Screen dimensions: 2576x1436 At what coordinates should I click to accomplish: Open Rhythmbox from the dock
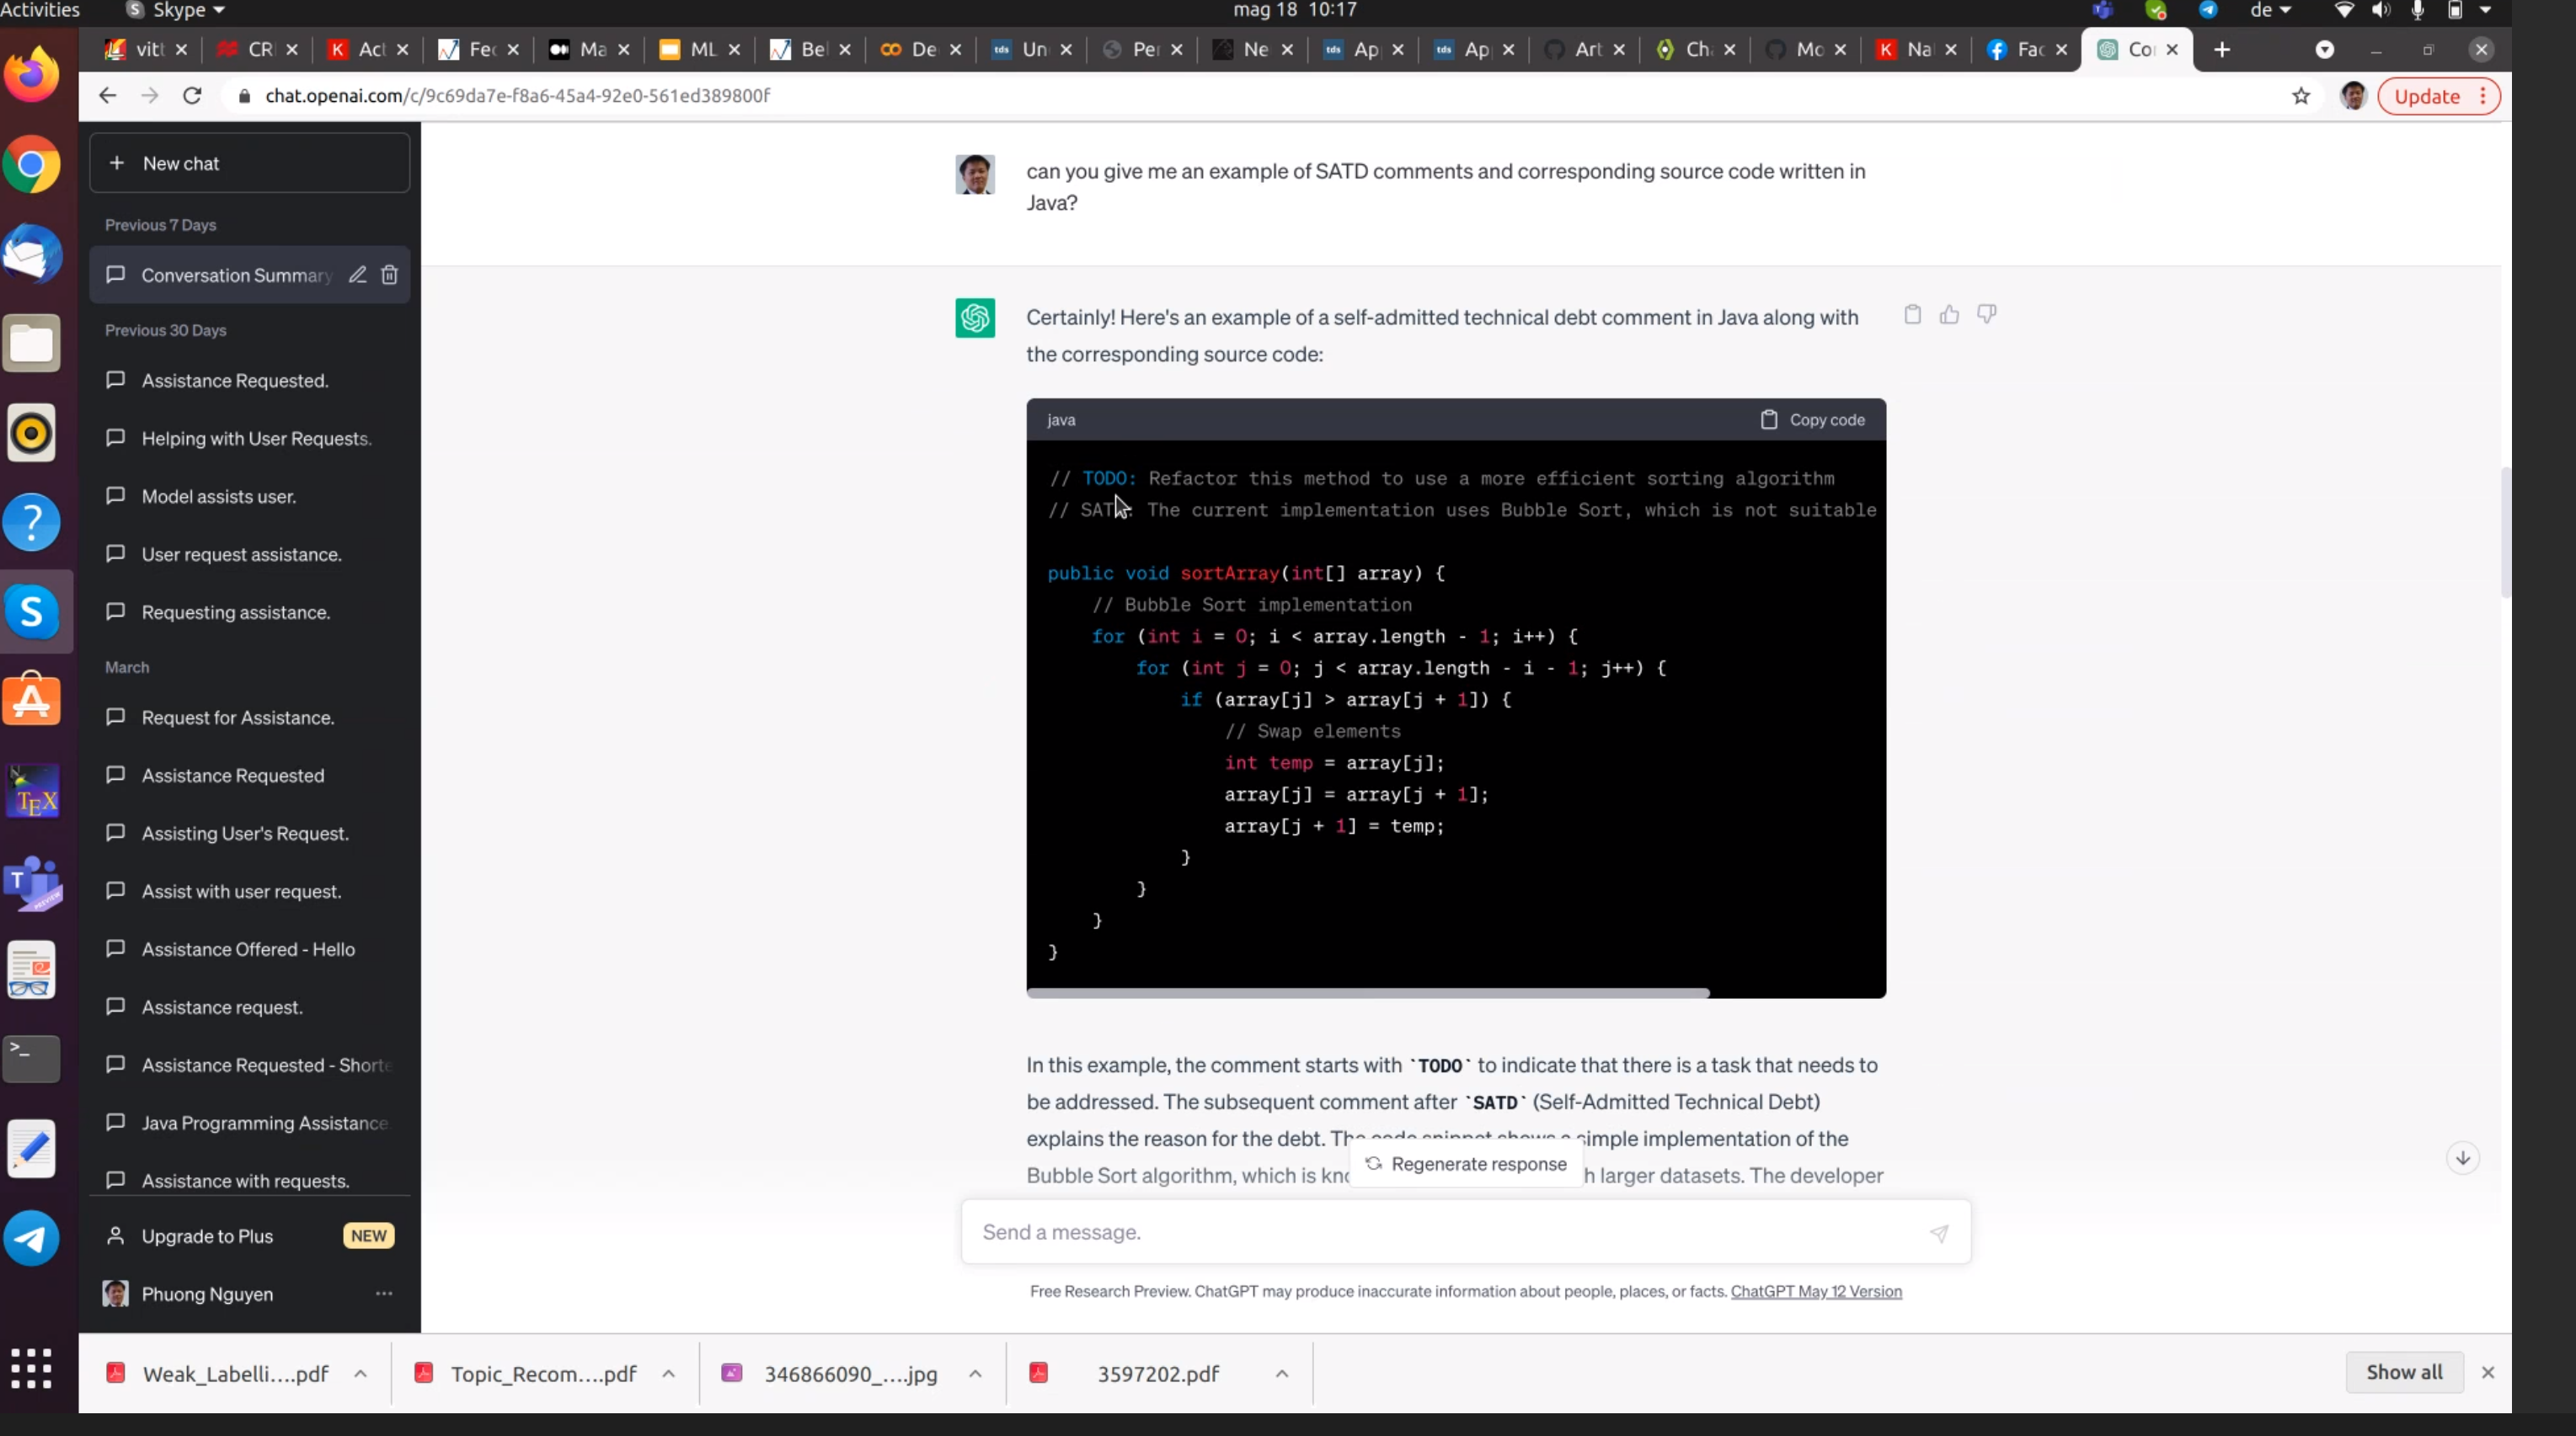click(32, 433)
